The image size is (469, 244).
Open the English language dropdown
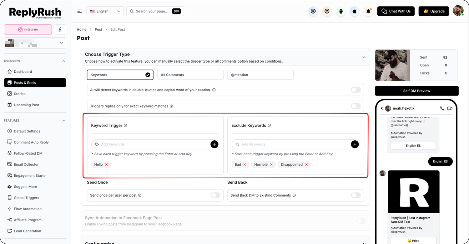[105, 11]
